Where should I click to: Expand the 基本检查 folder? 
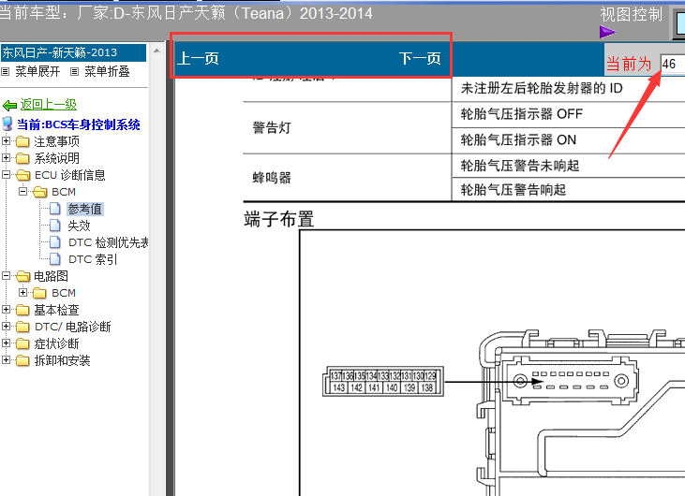point(7,309)
